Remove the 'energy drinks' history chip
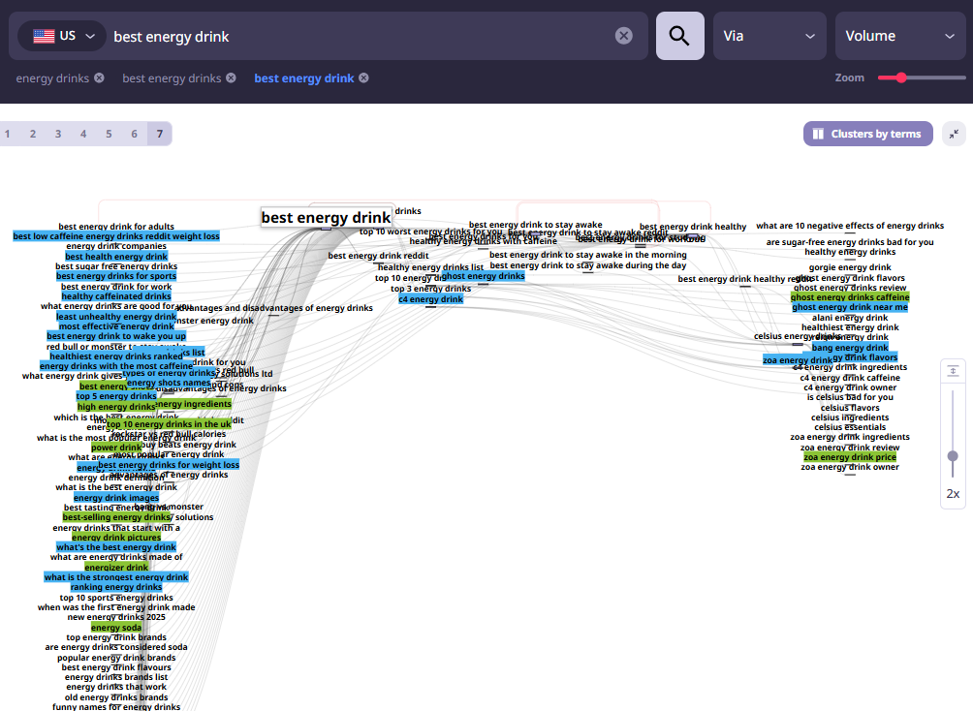Viewport: 973px width, 711px height. [x=99, y=78]
